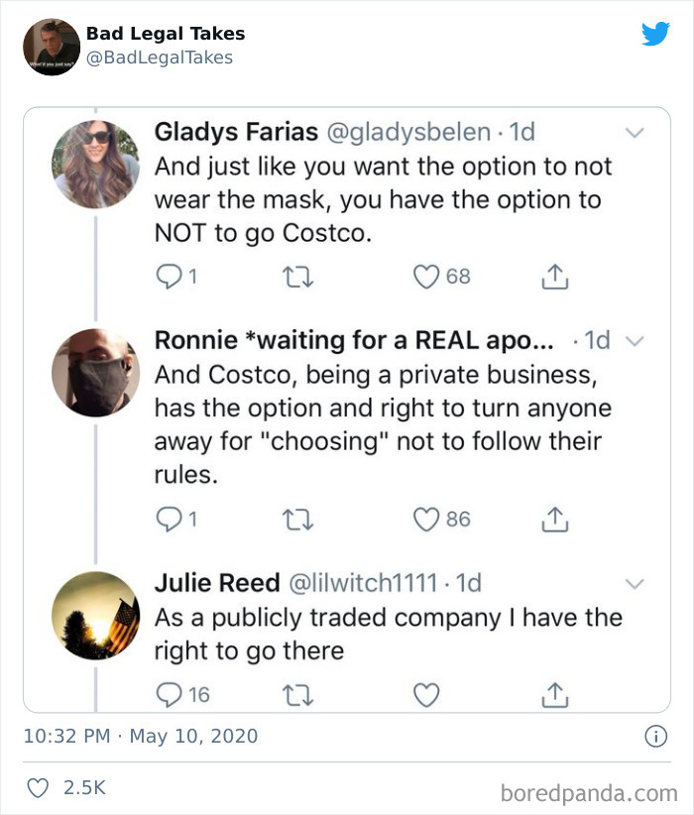Retweet Gladys Farias's tweet

tap(295, 277)
